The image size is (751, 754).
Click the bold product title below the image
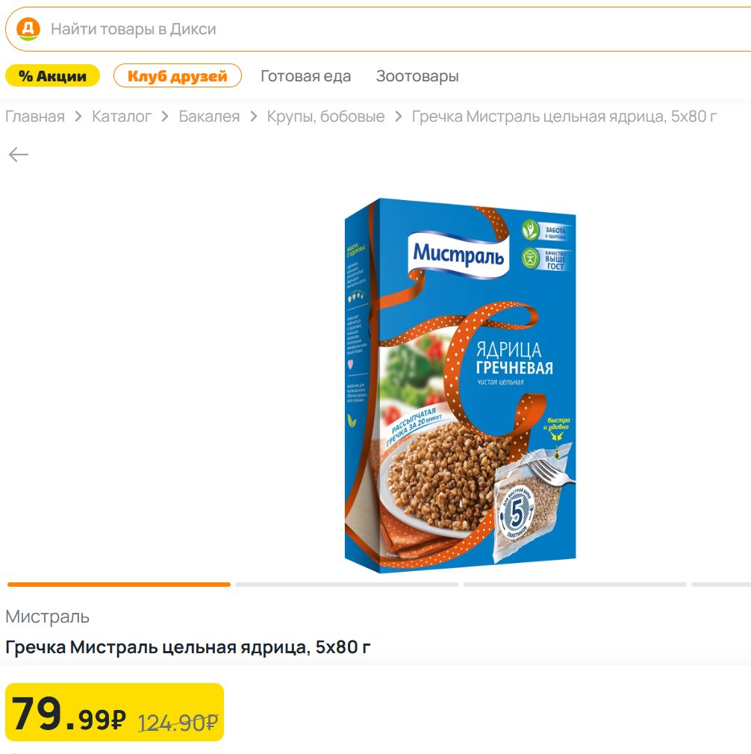pos(188,647)
